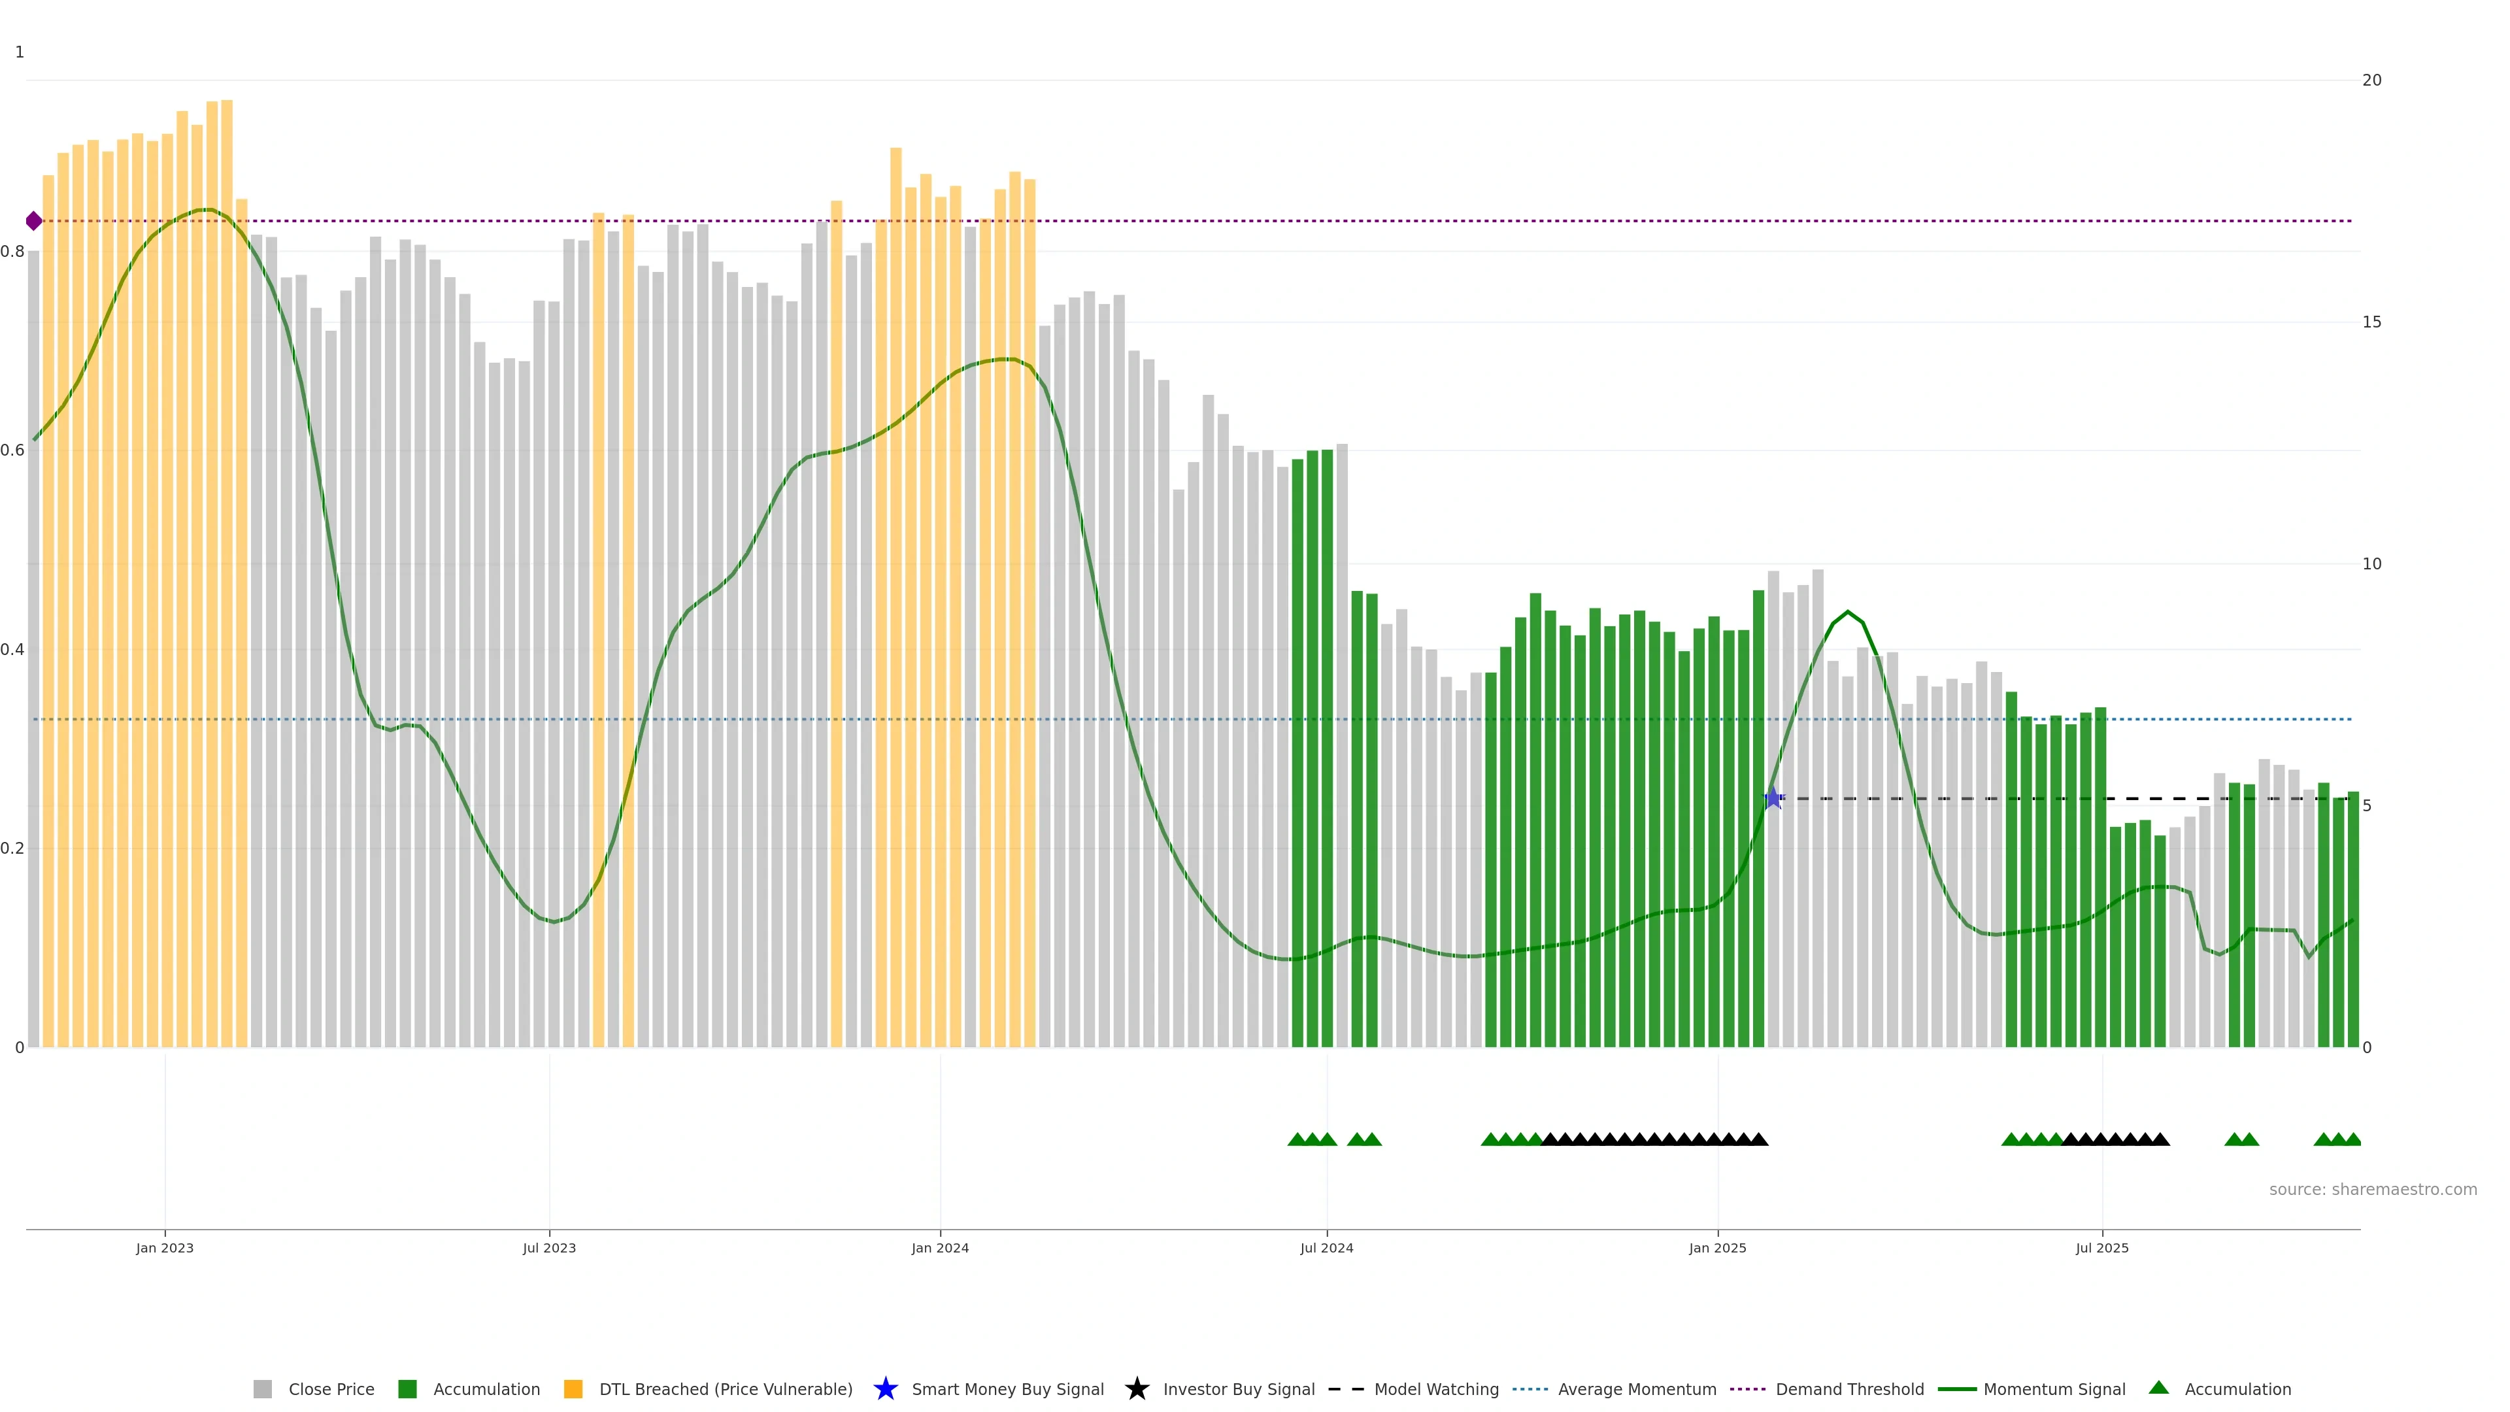Viewport: 2510px width, 1412px height.
Task: Hide the Close Price legend label
Action: click(331, 1388)
